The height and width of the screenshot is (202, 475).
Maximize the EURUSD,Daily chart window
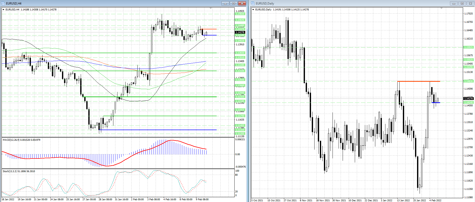tap(462, 3)
